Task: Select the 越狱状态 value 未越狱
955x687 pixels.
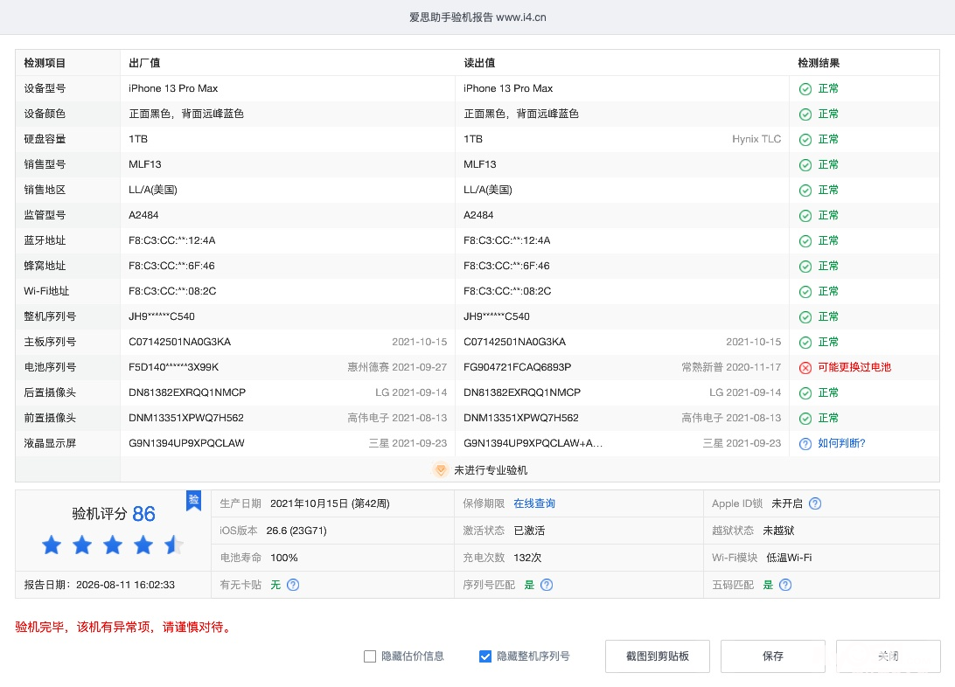Action: click(x=778, y=531)
